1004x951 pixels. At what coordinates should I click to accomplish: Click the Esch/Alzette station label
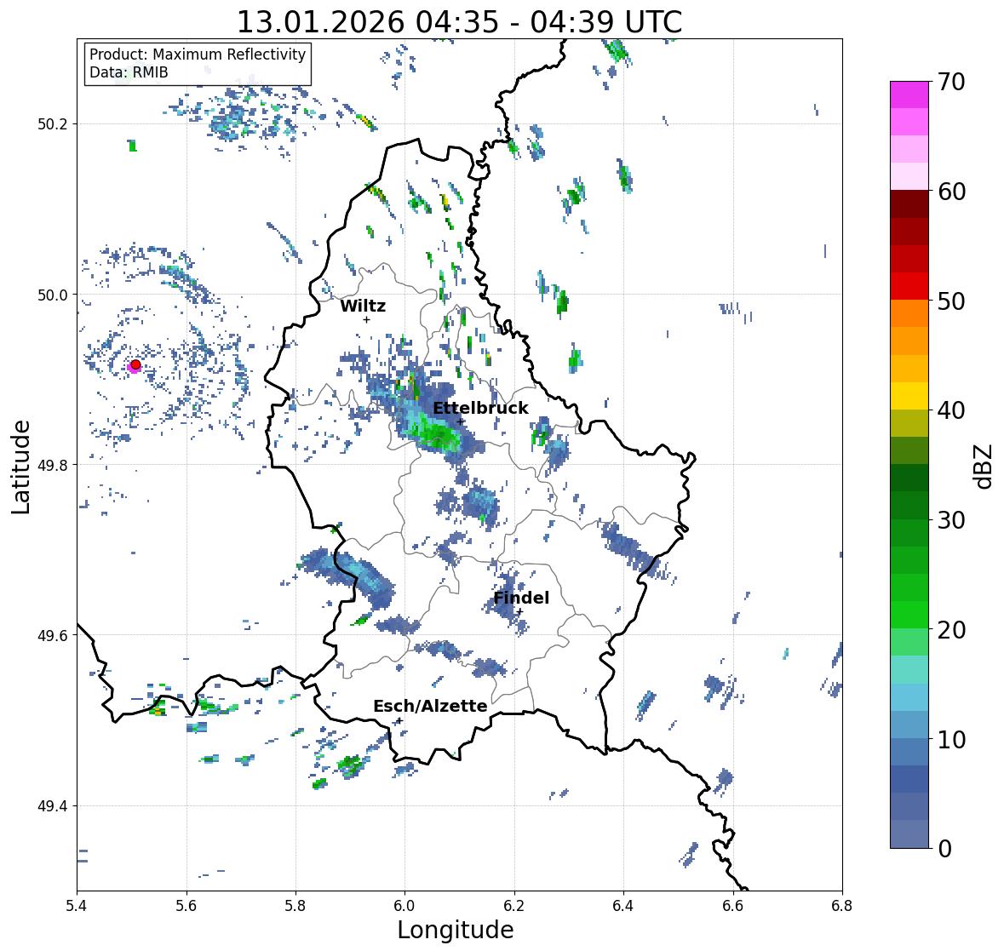coord(430,706)
